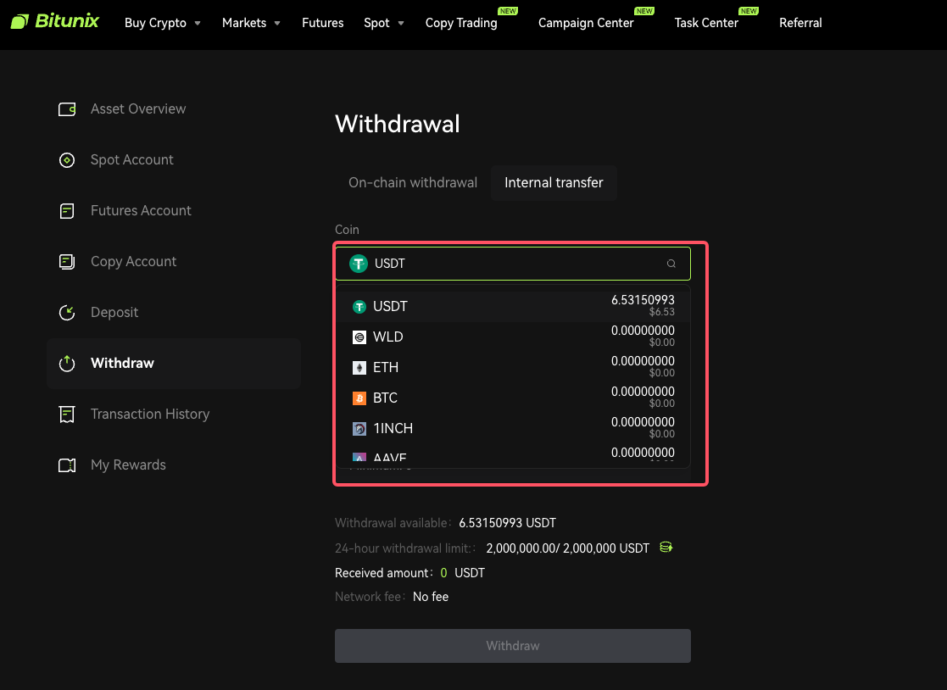Screen dimensions: 947x690
Task: Click the USDT Tether icon in dropdown list
Action: tap(359, 307)
